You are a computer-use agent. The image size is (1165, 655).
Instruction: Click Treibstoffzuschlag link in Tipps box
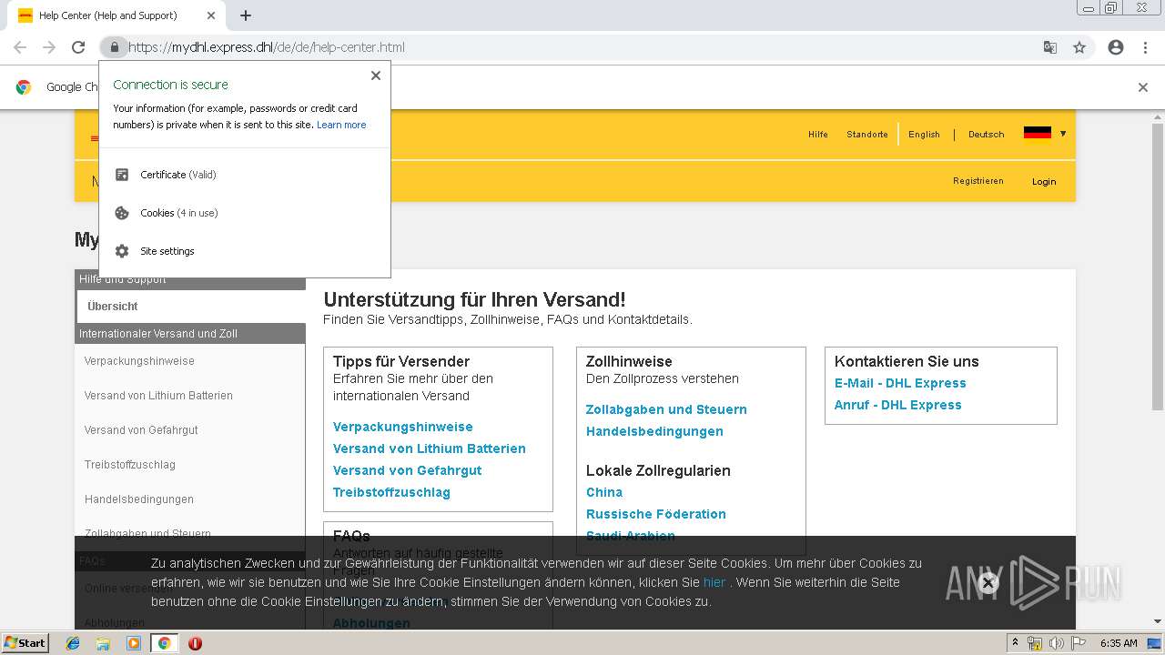(391, 492)
